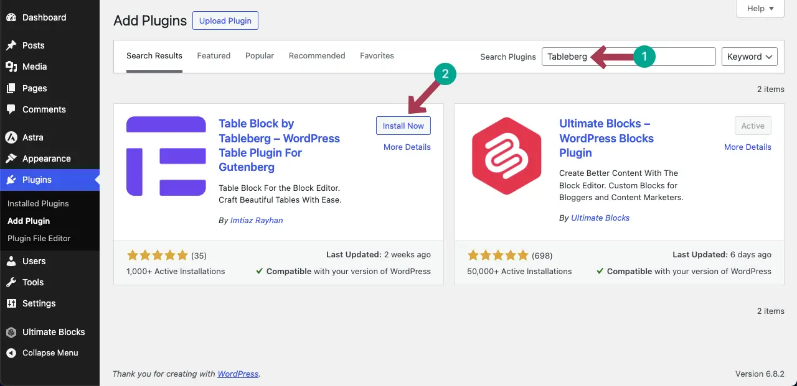This screenshot has height=386, width=797.
Task: Visit author link Imtiaz Rayhan
Action: pyautogui.click(x=256, y=220)
